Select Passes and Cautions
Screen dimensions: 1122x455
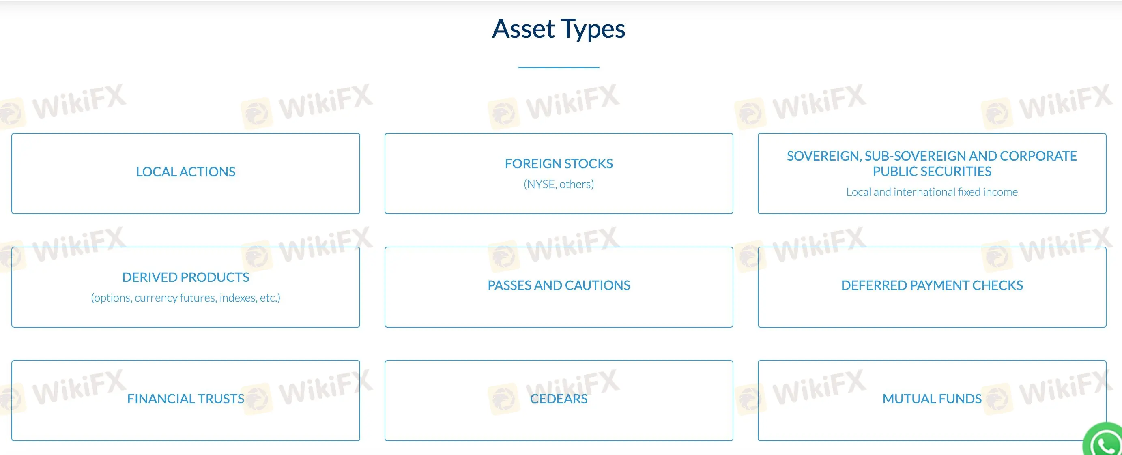[x=559, y=285]
